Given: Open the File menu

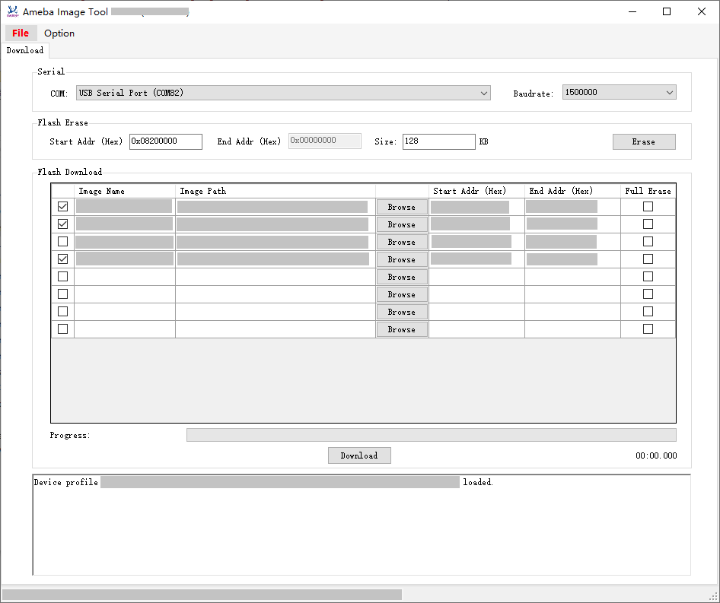Looking at the screenshot, I should click(21, 33).
